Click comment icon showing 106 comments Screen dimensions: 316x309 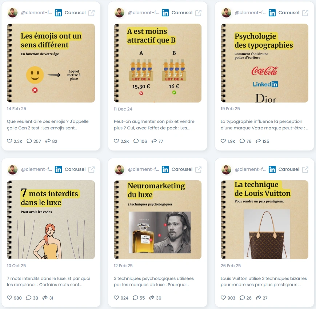(x=136, y=141)
